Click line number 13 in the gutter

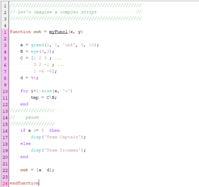coord(5,111)
